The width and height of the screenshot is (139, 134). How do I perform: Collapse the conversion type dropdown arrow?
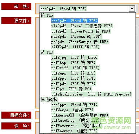click(x=132, y=9)
